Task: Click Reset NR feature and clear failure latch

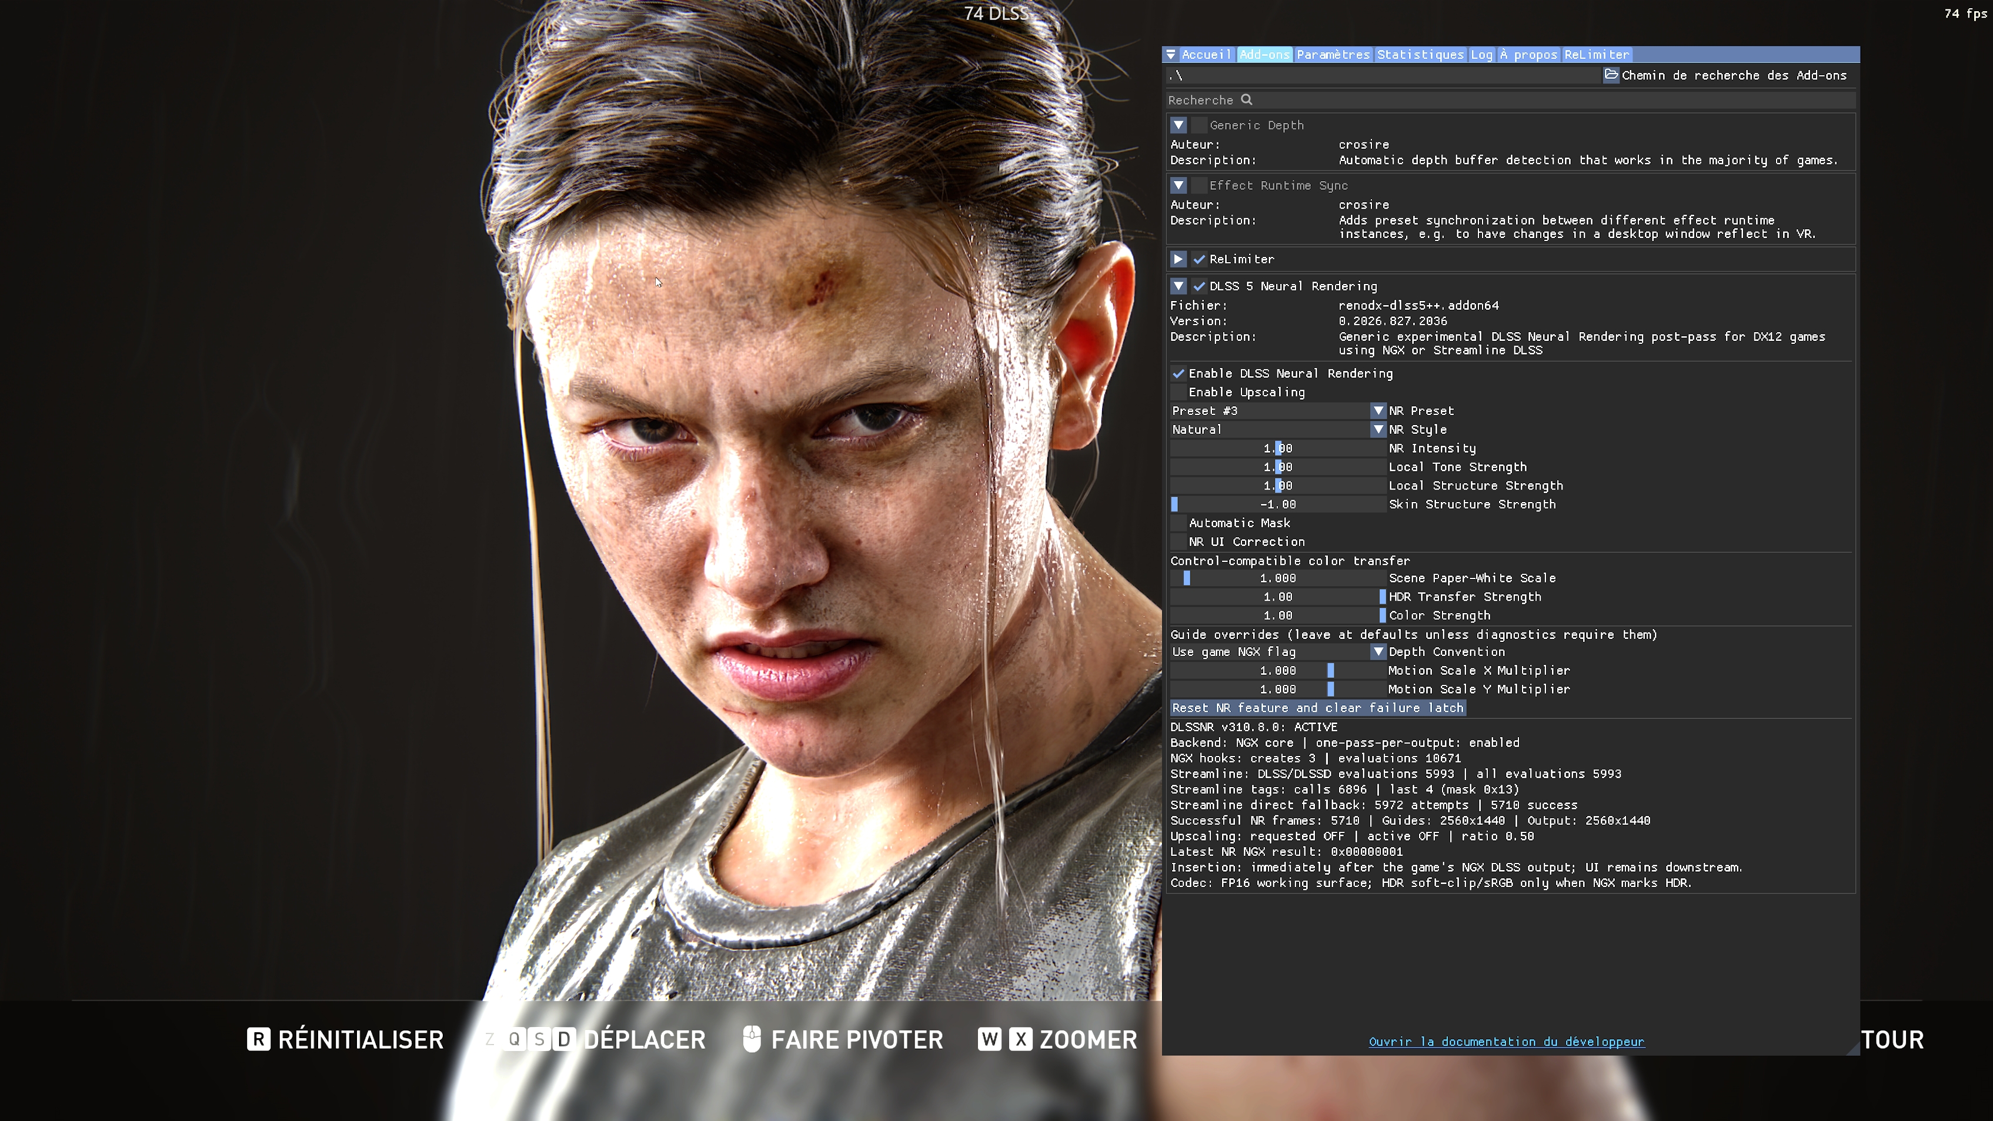Action: click(1317, 708)
